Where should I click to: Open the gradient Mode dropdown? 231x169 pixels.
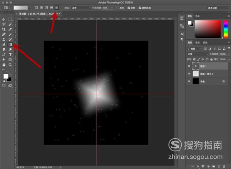(x=81, y=8)
